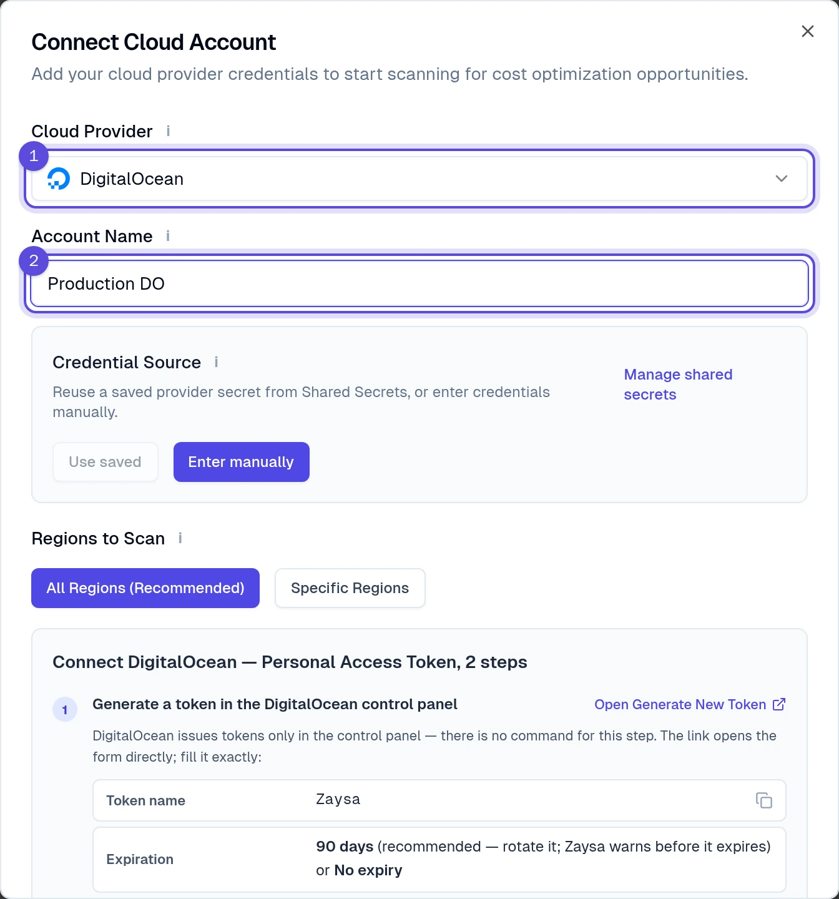Select the Use saved credential option
This screenshot has height=899, width=839.
105,462
